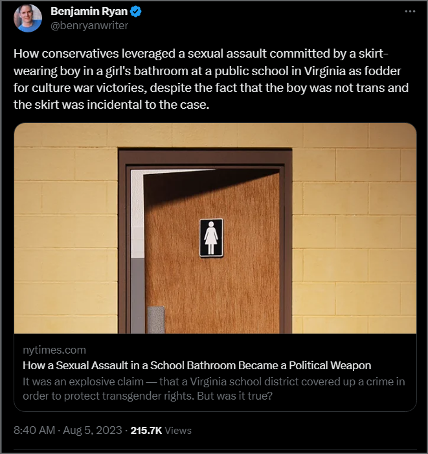Click the female restroom sign on door
428x454 pixels.
pyautogui.click(x=211, y=238)
